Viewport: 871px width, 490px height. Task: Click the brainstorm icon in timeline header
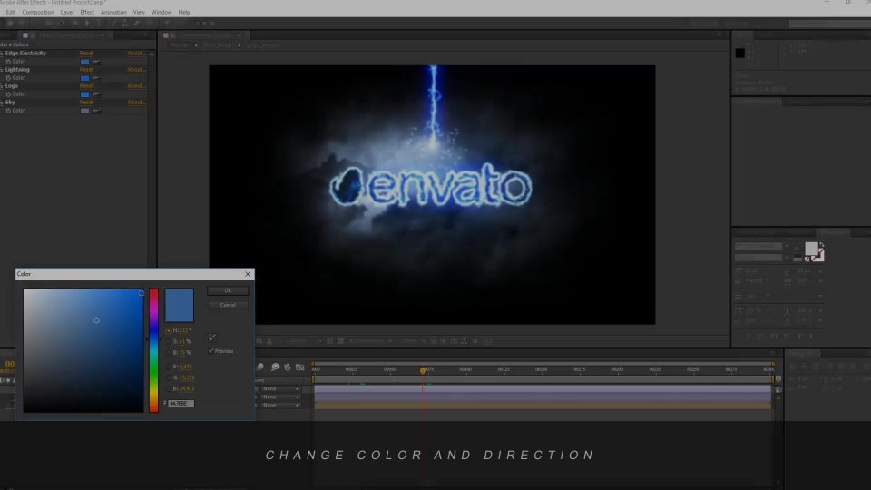pyautogui.click(x=275, y=367)
